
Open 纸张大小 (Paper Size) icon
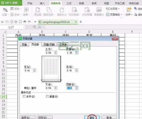(x=62, y=10)
